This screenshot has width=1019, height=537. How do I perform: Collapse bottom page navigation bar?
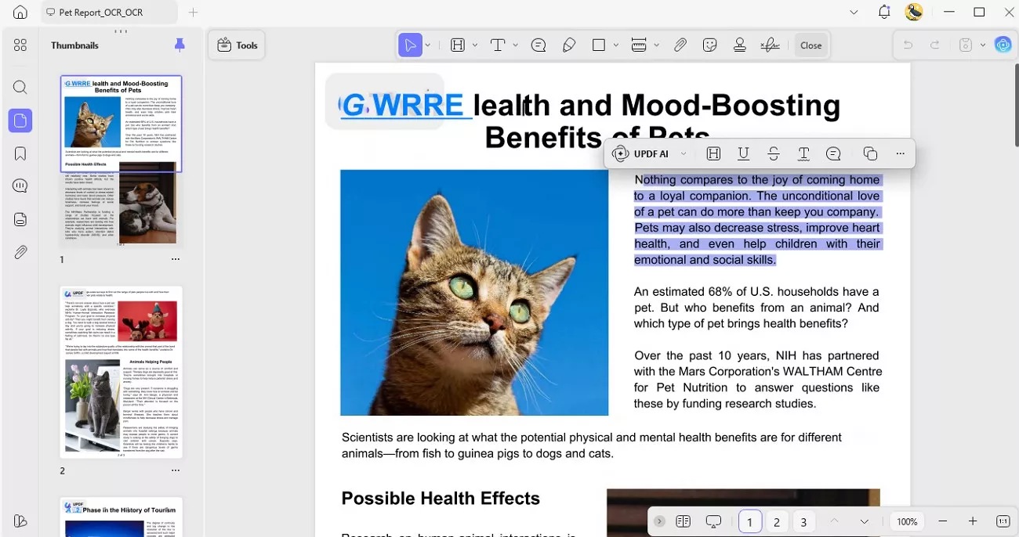[660, 521]
